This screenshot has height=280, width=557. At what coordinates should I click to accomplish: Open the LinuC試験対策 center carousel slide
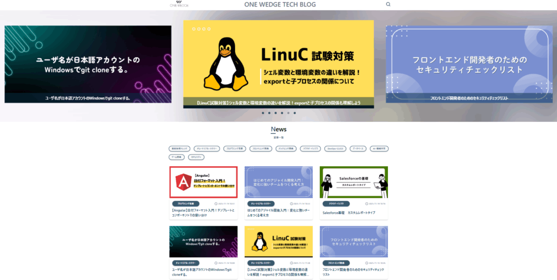coord(278,63)
